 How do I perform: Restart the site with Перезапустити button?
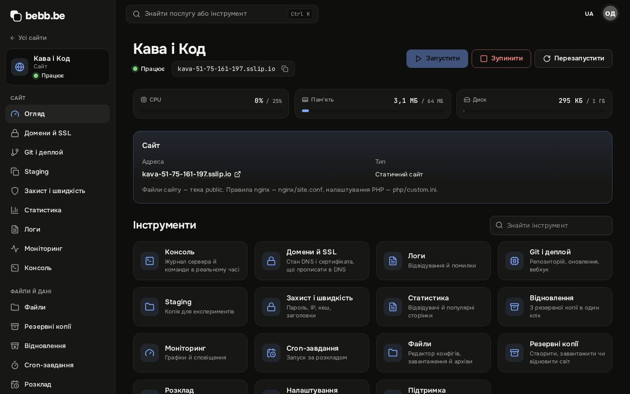pyautogui.click(x=574, y=59)
